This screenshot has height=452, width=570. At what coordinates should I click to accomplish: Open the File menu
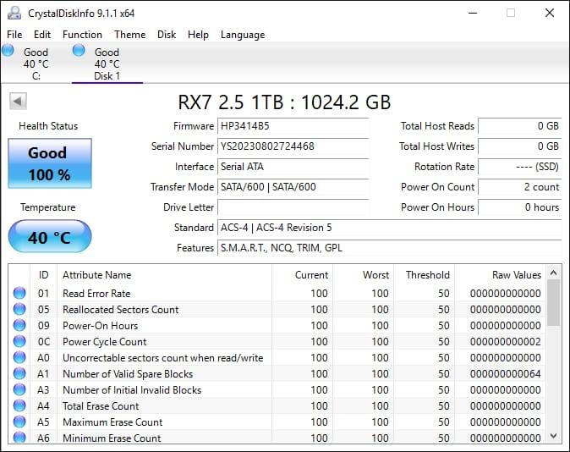(14, 35)
